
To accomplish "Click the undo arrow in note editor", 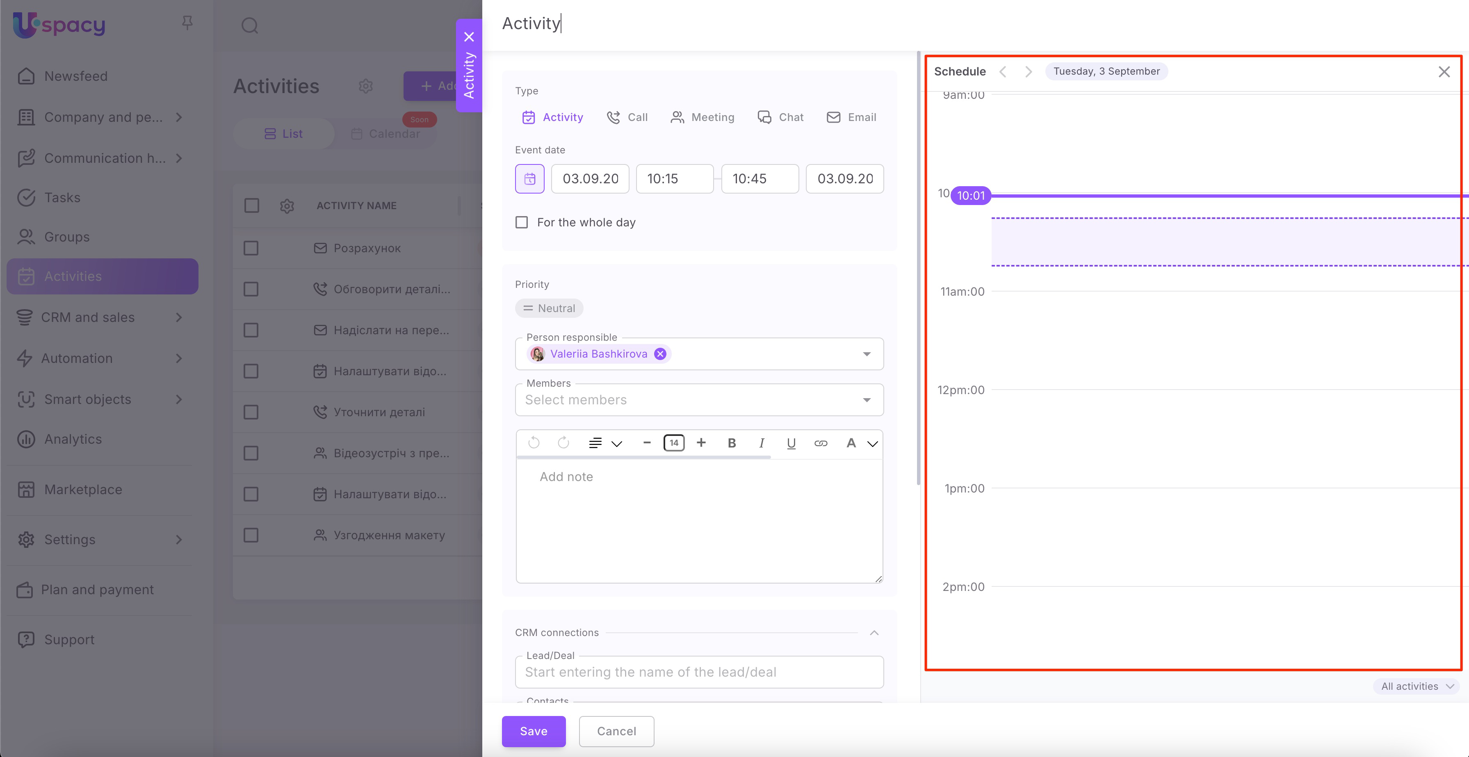I will (534, 442).
